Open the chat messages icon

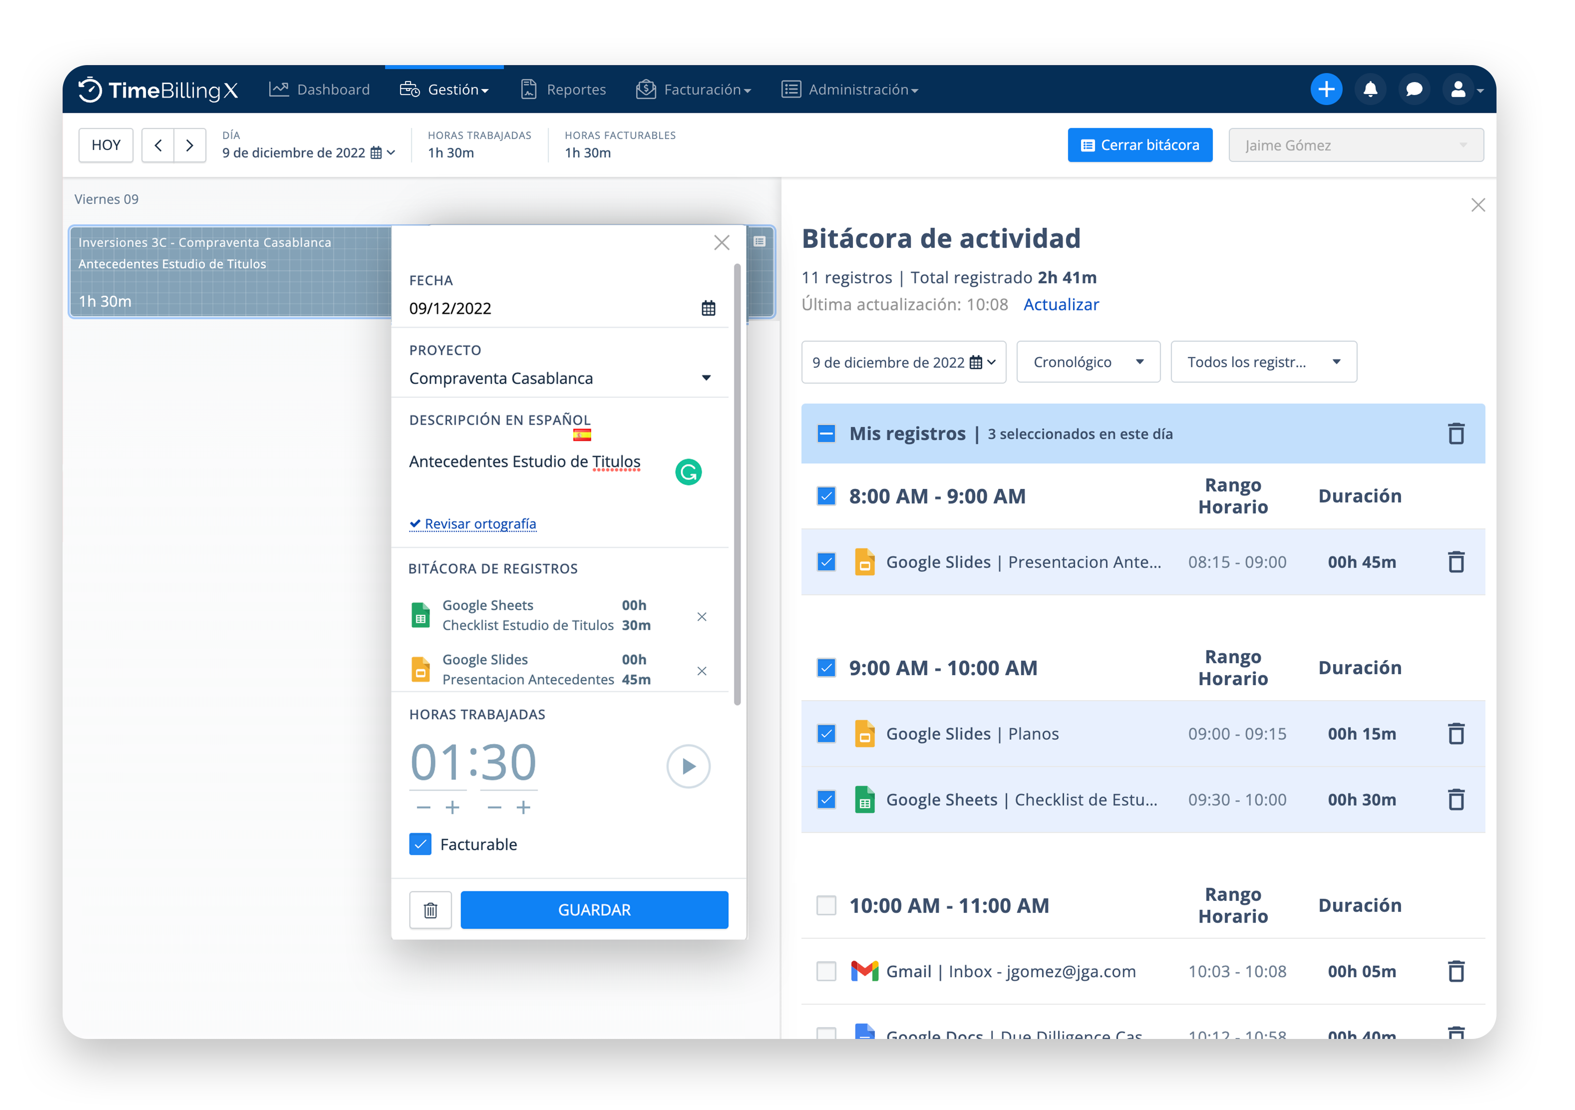pos(1414,90)
